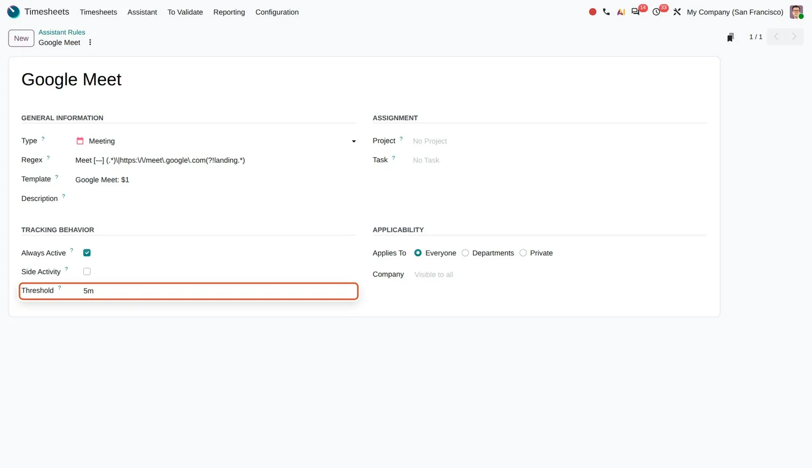Go back to Assistant Rules breadcrumb
Screen dimensions: 812x468
click(62, 32)
